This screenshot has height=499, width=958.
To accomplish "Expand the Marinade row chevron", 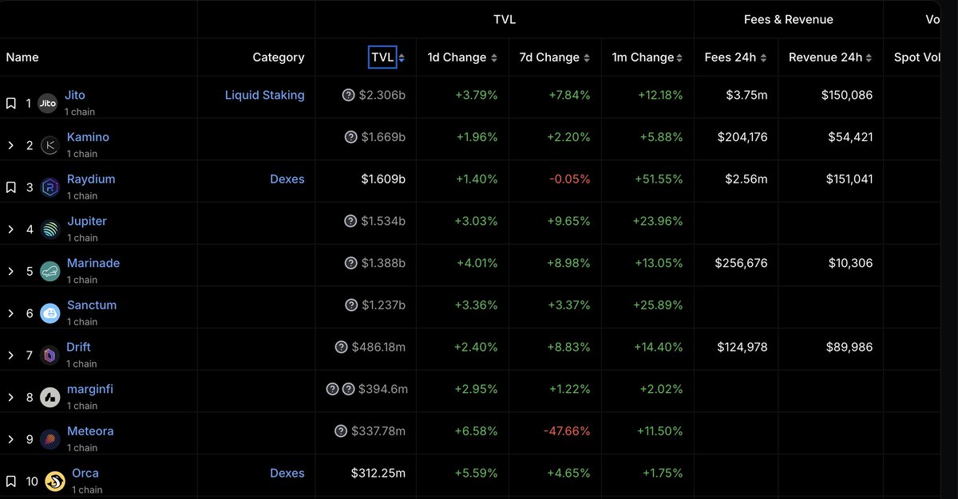I will [11, 271].
